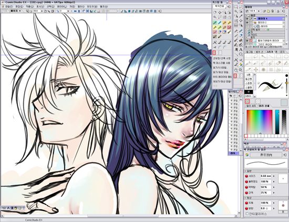Click the wide button above the stroke preview

[x=266, y=155]
